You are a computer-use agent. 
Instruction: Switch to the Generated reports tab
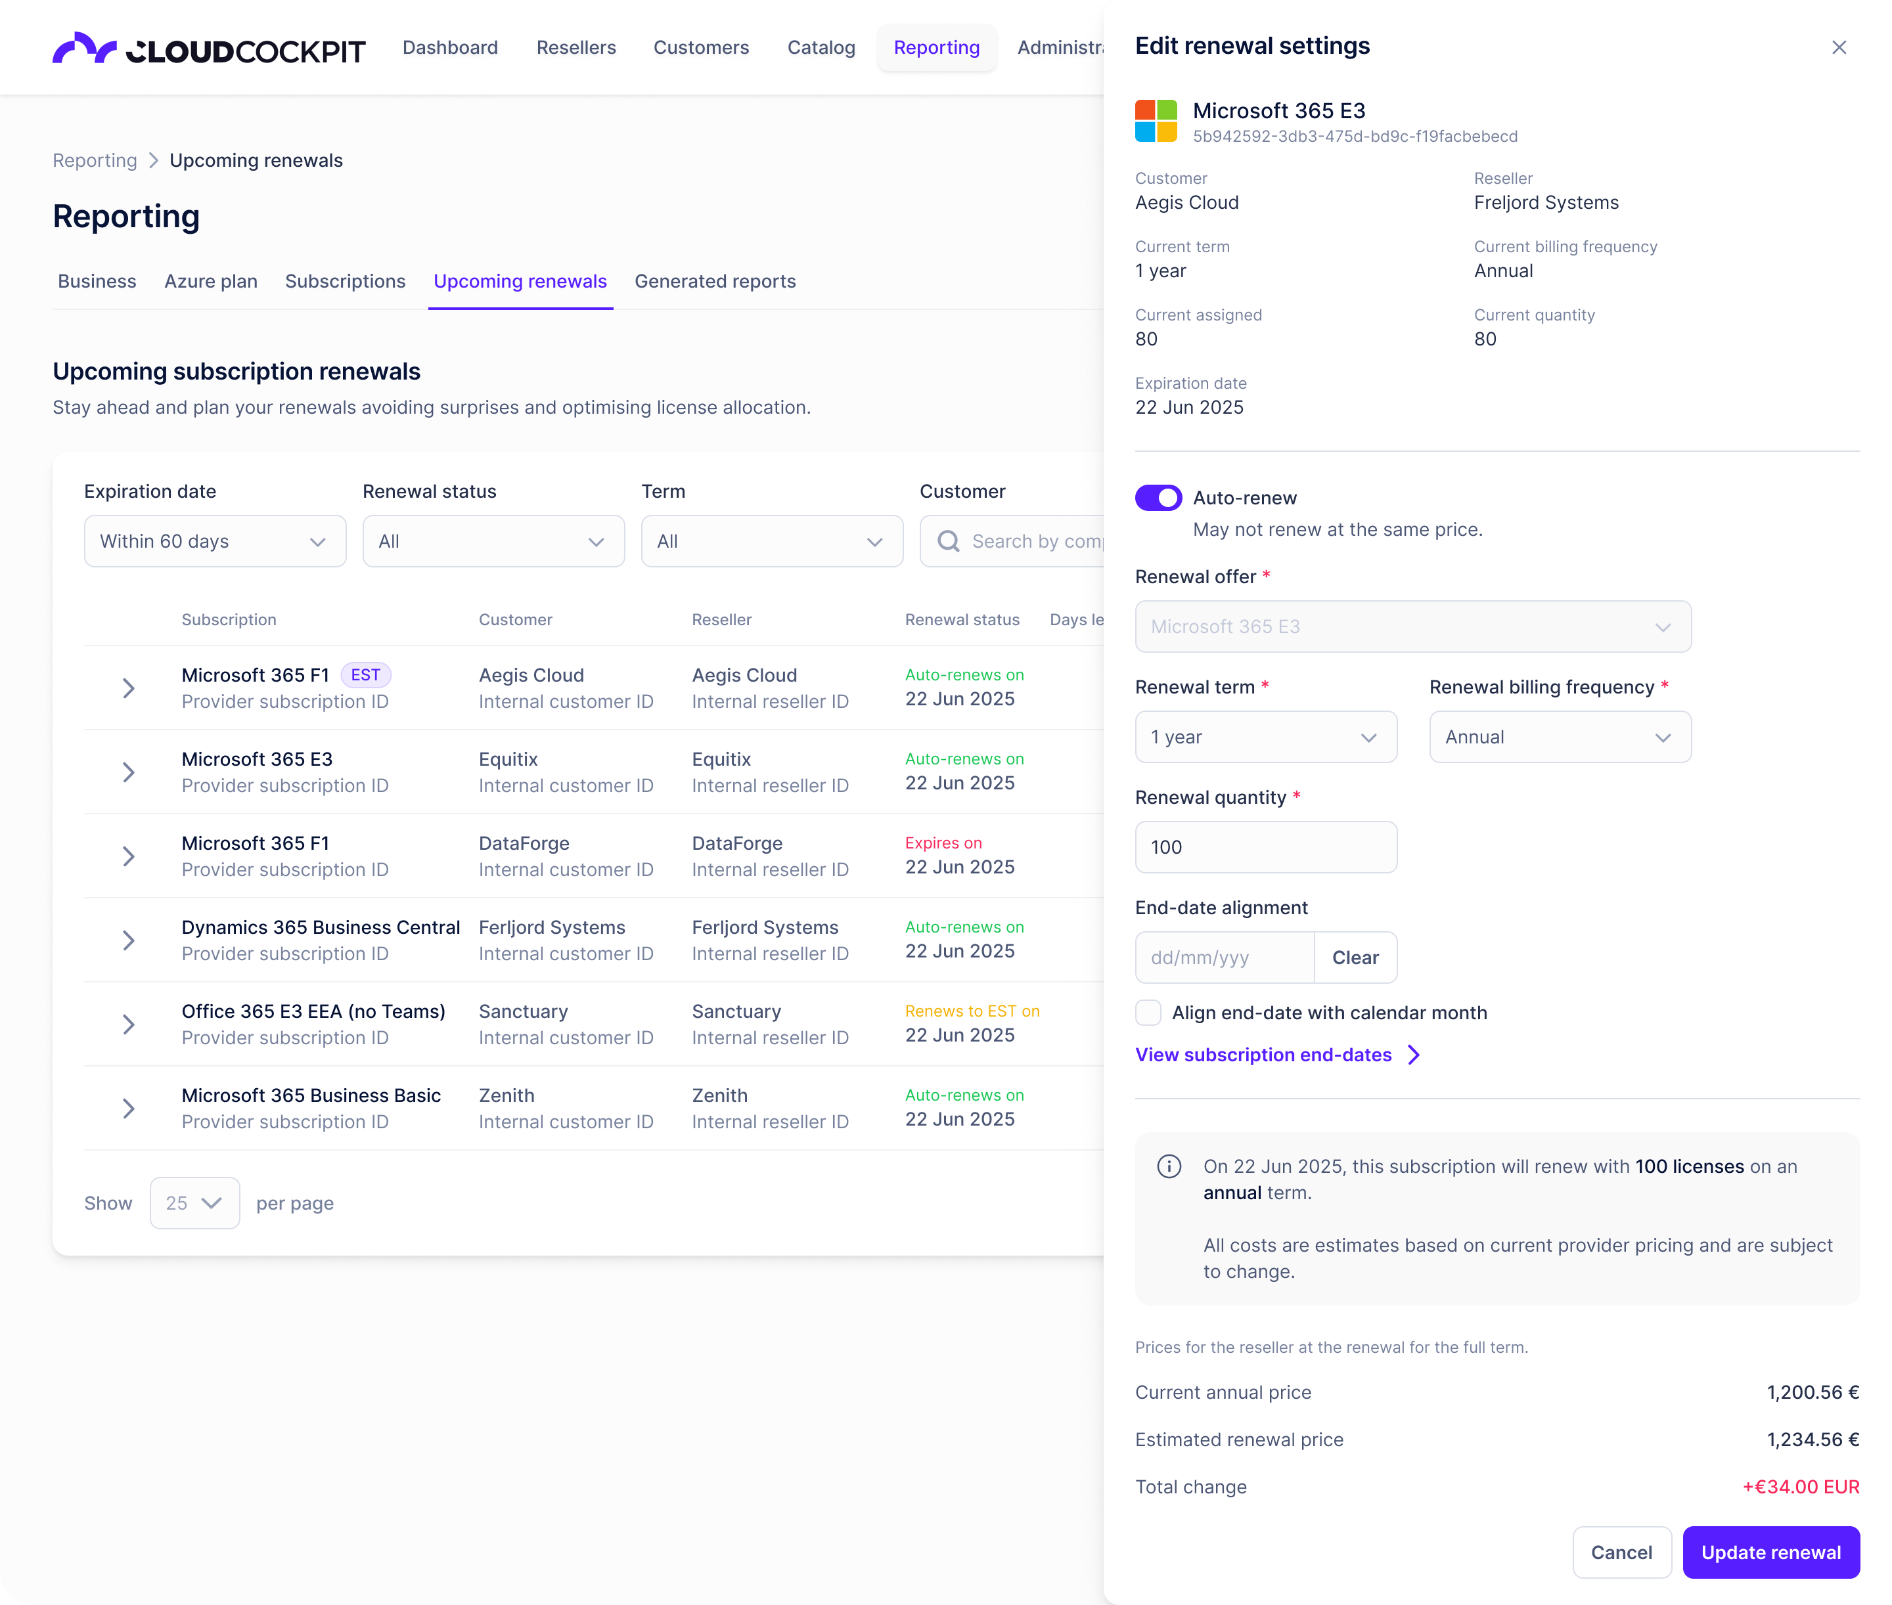coord(714,281)
